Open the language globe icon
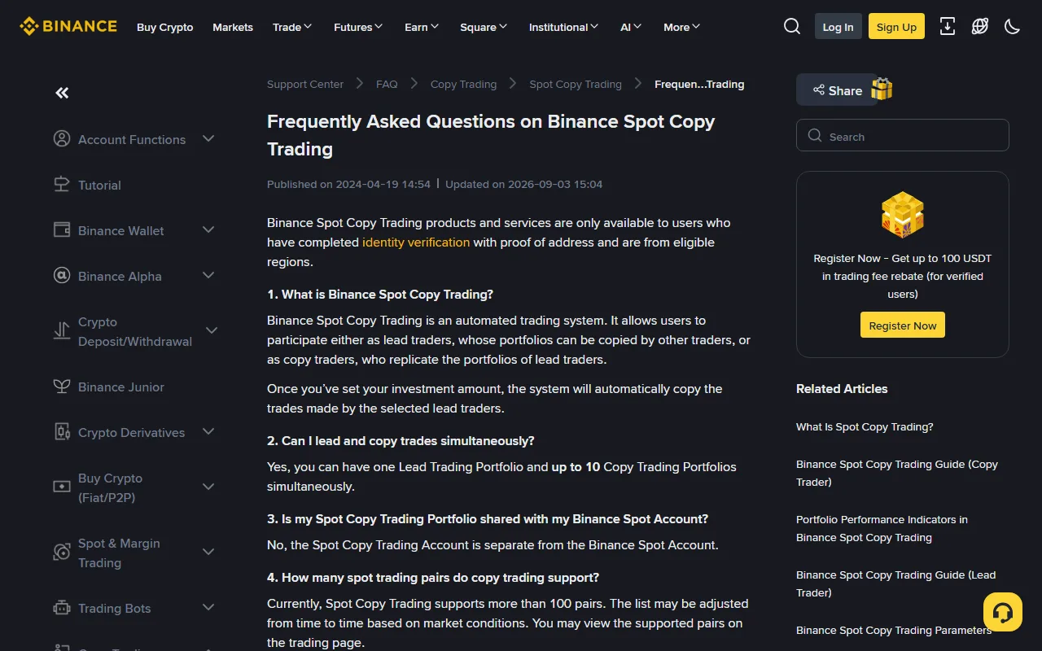This screenshot has height=651, width=1042. [980, 26]
